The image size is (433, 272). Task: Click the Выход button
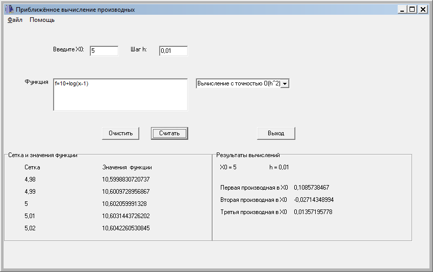[x=276, y=133]
